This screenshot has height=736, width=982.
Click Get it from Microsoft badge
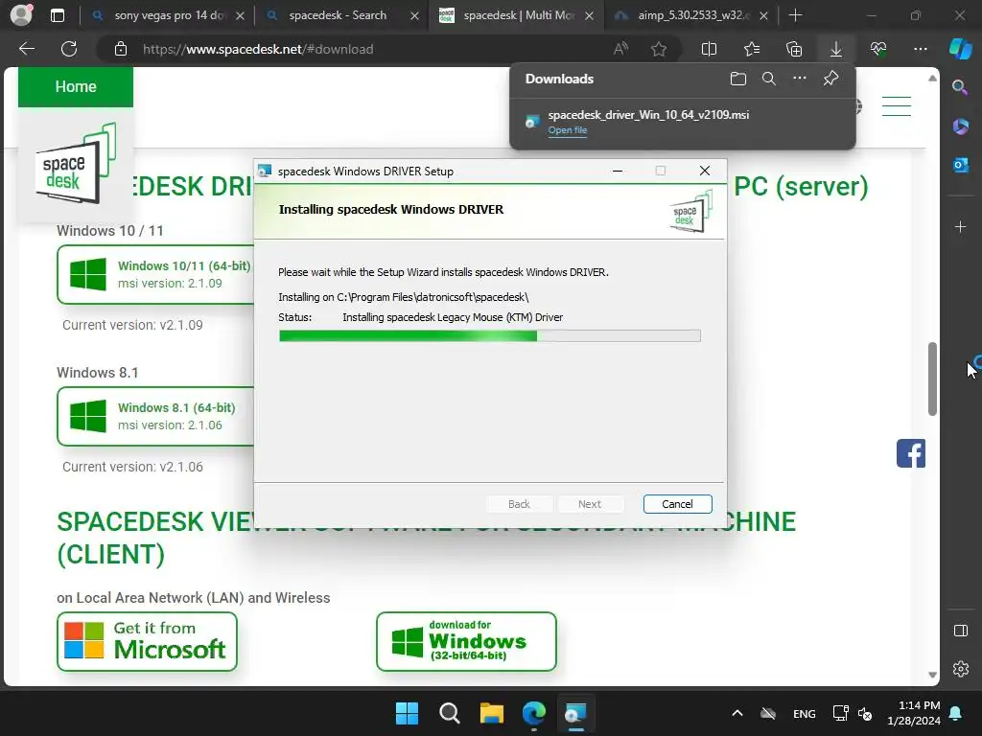pyautogui.click(x=147, y=641)
